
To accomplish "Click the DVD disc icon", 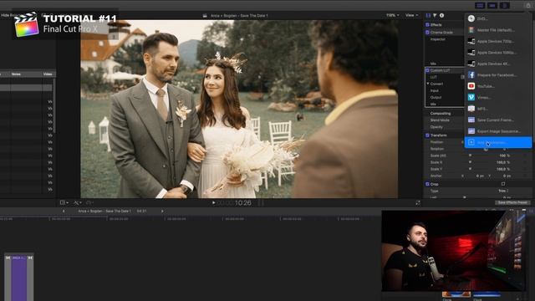I will (x=471, y=18).
